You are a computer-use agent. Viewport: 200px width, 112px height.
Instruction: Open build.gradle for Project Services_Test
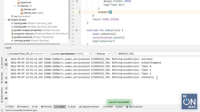(32, 23)
